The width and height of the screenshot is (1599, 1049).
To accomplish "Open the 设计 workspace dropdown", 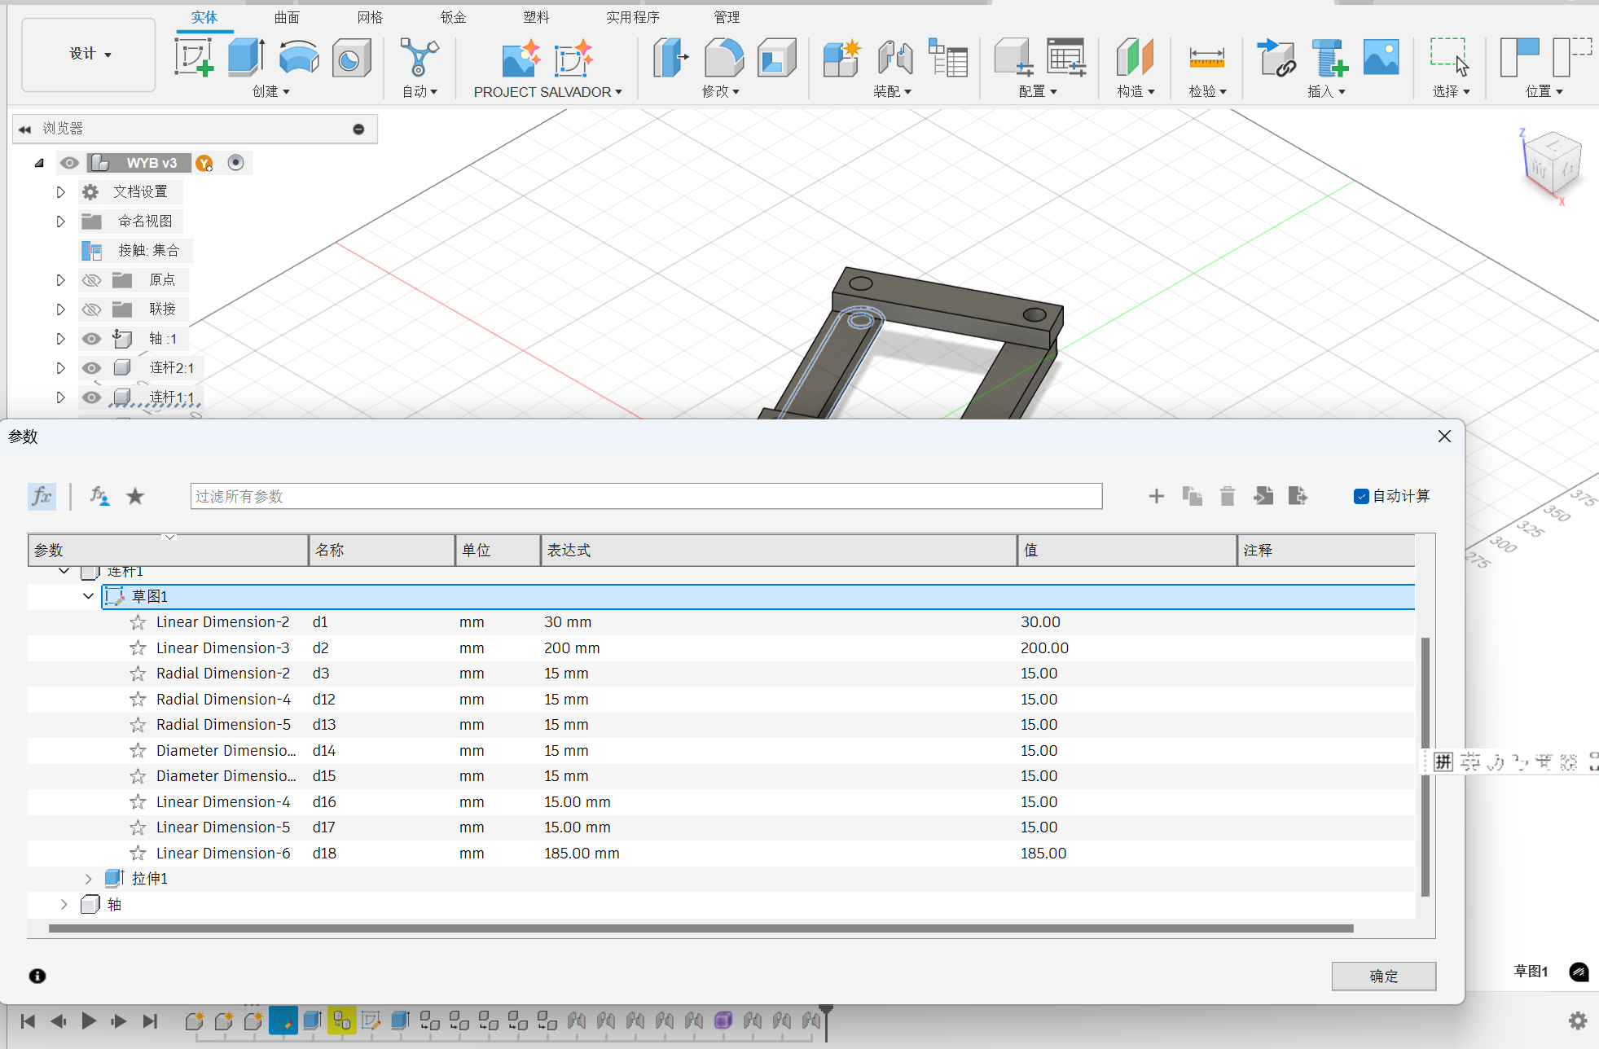I will point(89,54).
